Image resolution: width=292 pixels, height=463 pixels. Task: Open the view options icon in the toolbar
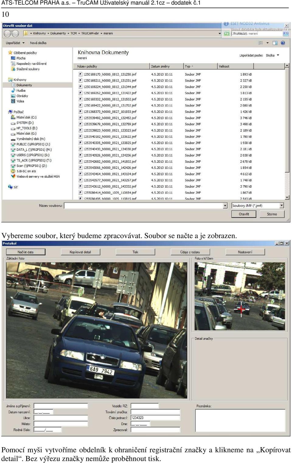click(x=261, y=43)
